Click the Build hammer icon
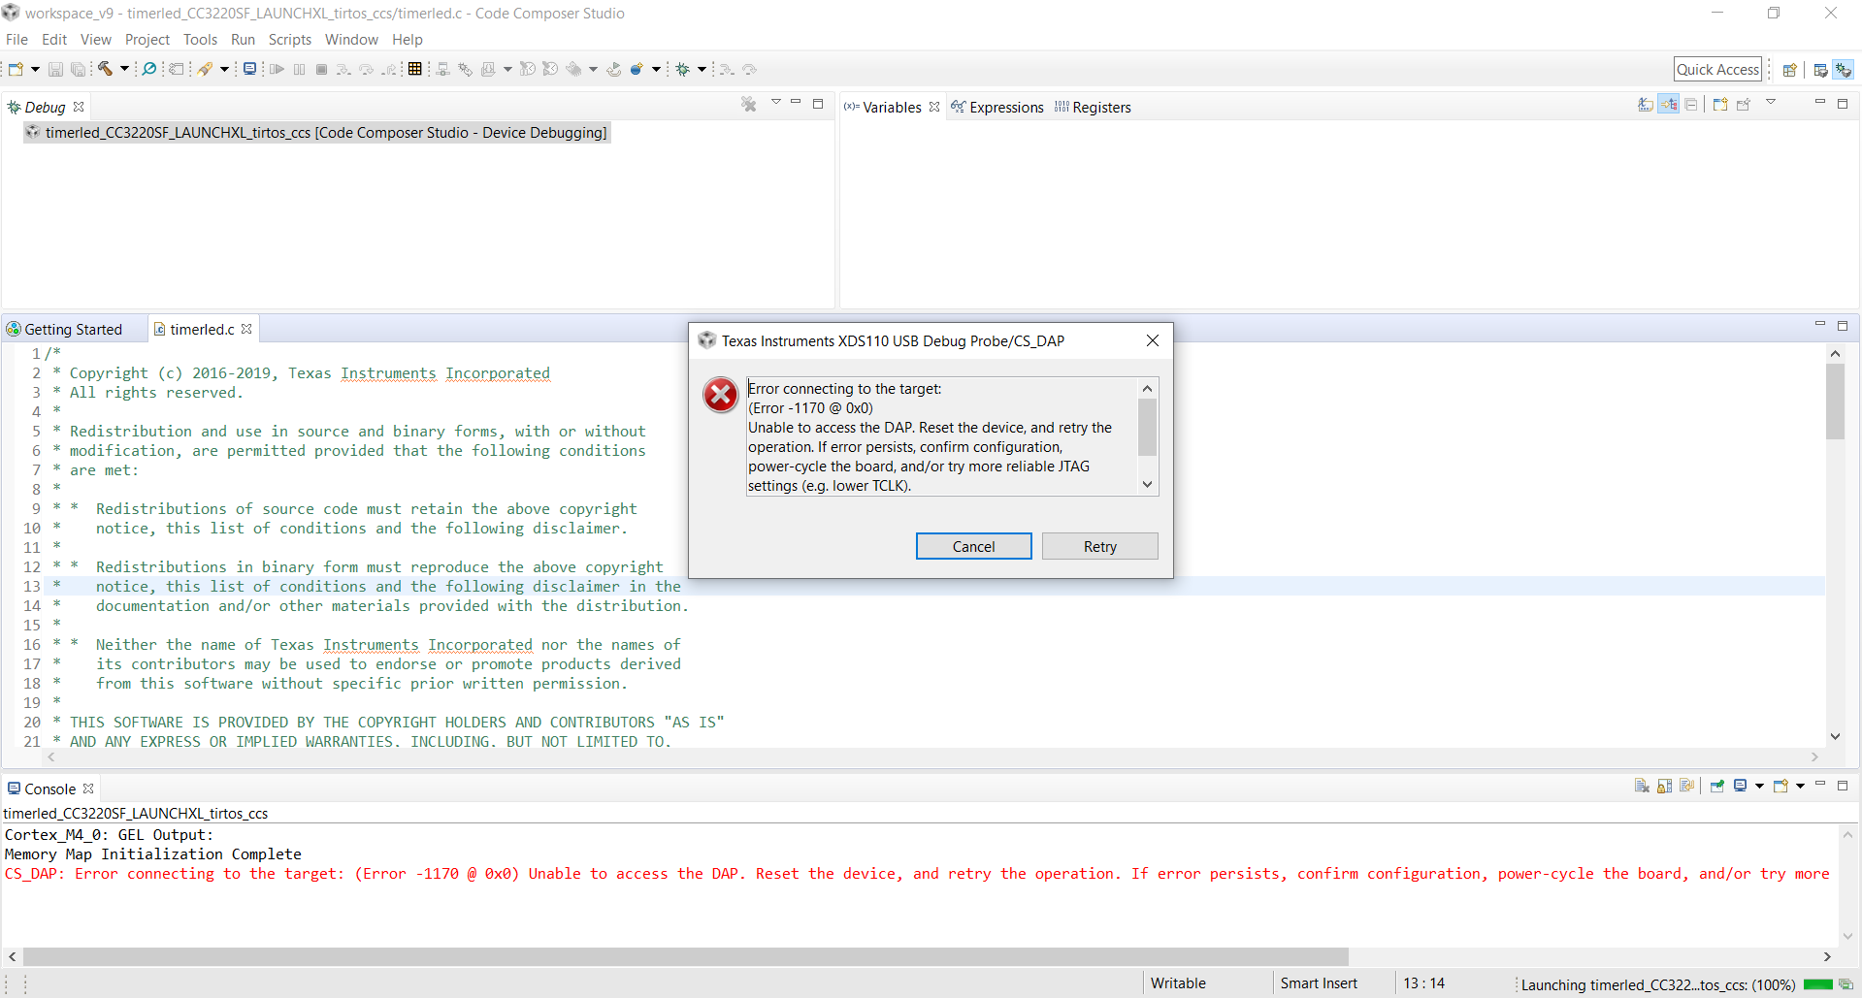The image size is (1862, 998). tap(106, 69)
